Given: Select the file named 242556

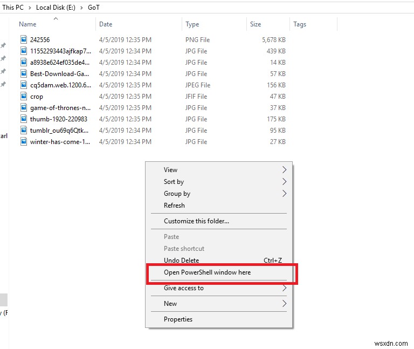Looking at the screenshot, I should 40,39.
